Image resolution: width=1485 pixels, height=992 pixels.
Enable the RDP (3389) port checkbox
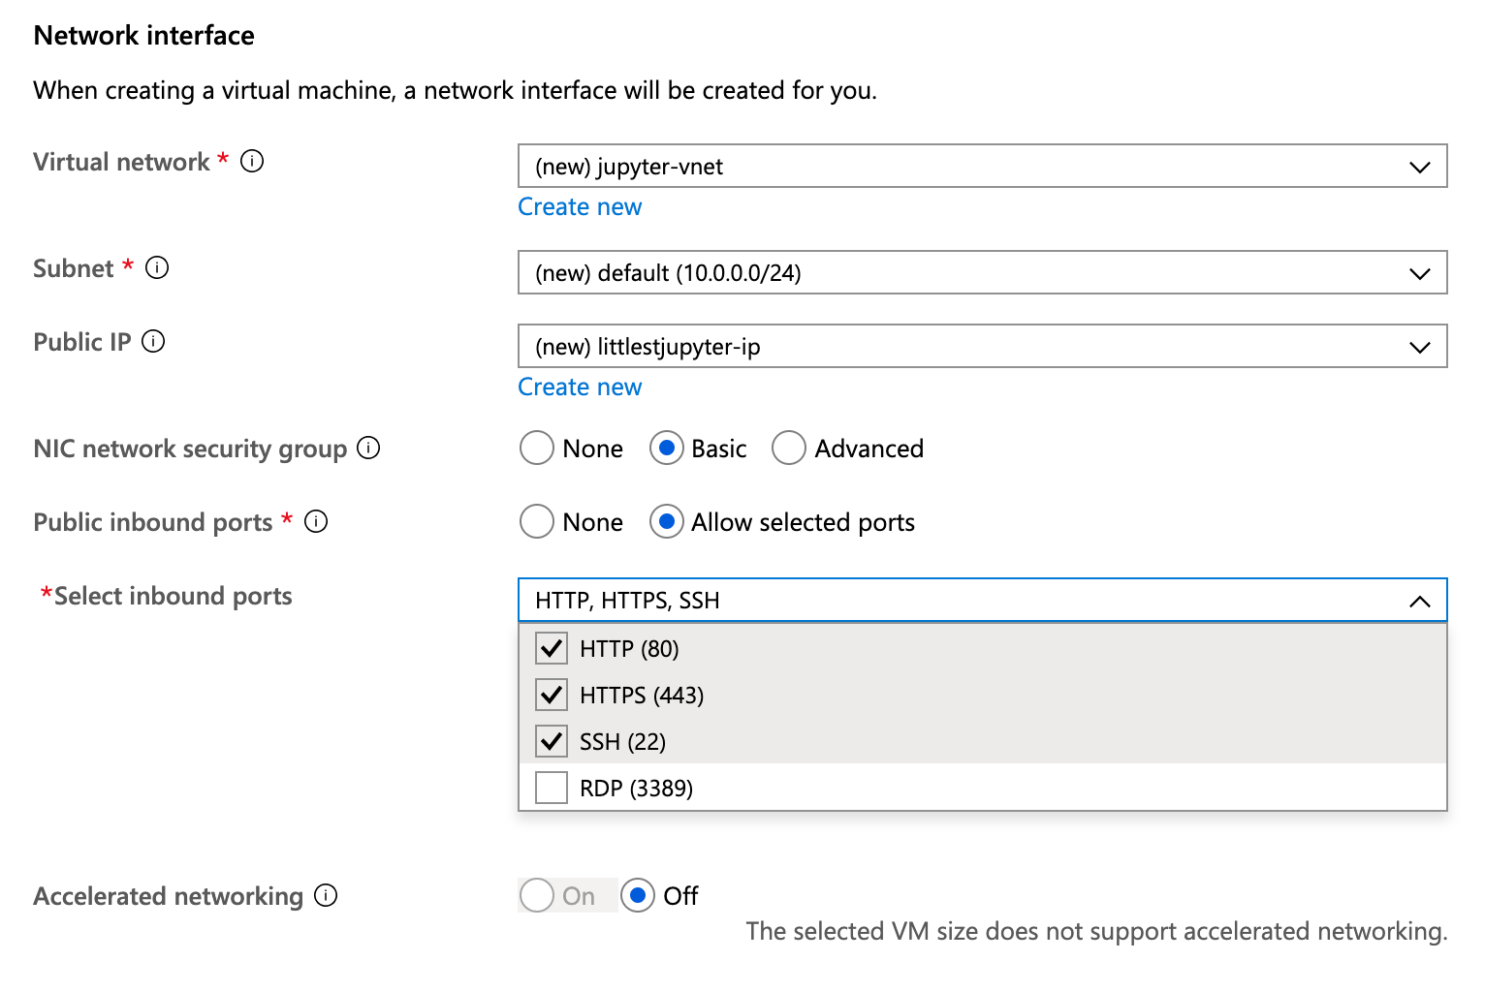tap(552, 788)
